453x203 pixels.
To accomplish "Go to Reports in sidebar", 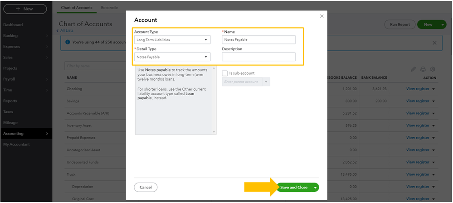I will point(10,101).
